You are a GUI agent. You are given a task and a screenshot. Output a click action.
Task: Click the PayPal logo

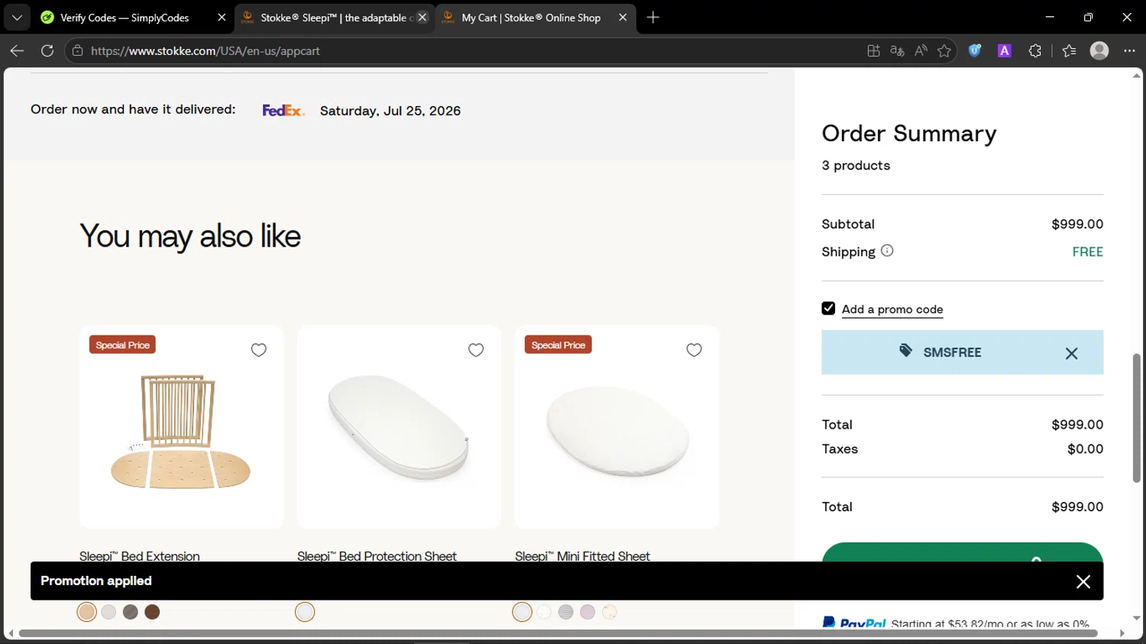[x=854, y=623]
